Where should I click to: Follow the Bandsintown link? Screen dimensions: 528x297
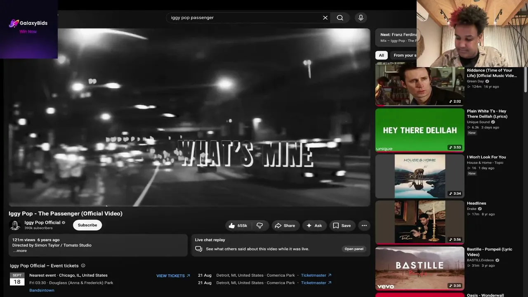(42, 290)
